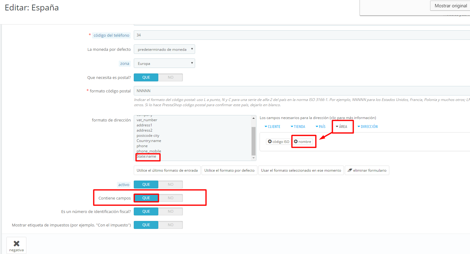Click scroll-down arrow in address format box
Viewport: 470px width, 254px height.
253,158
